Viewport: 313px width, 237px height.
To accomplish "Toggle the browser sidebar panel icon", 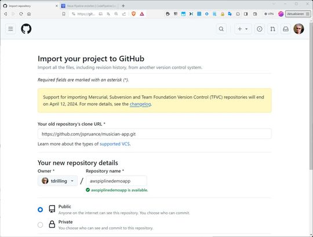I will 246,14.
